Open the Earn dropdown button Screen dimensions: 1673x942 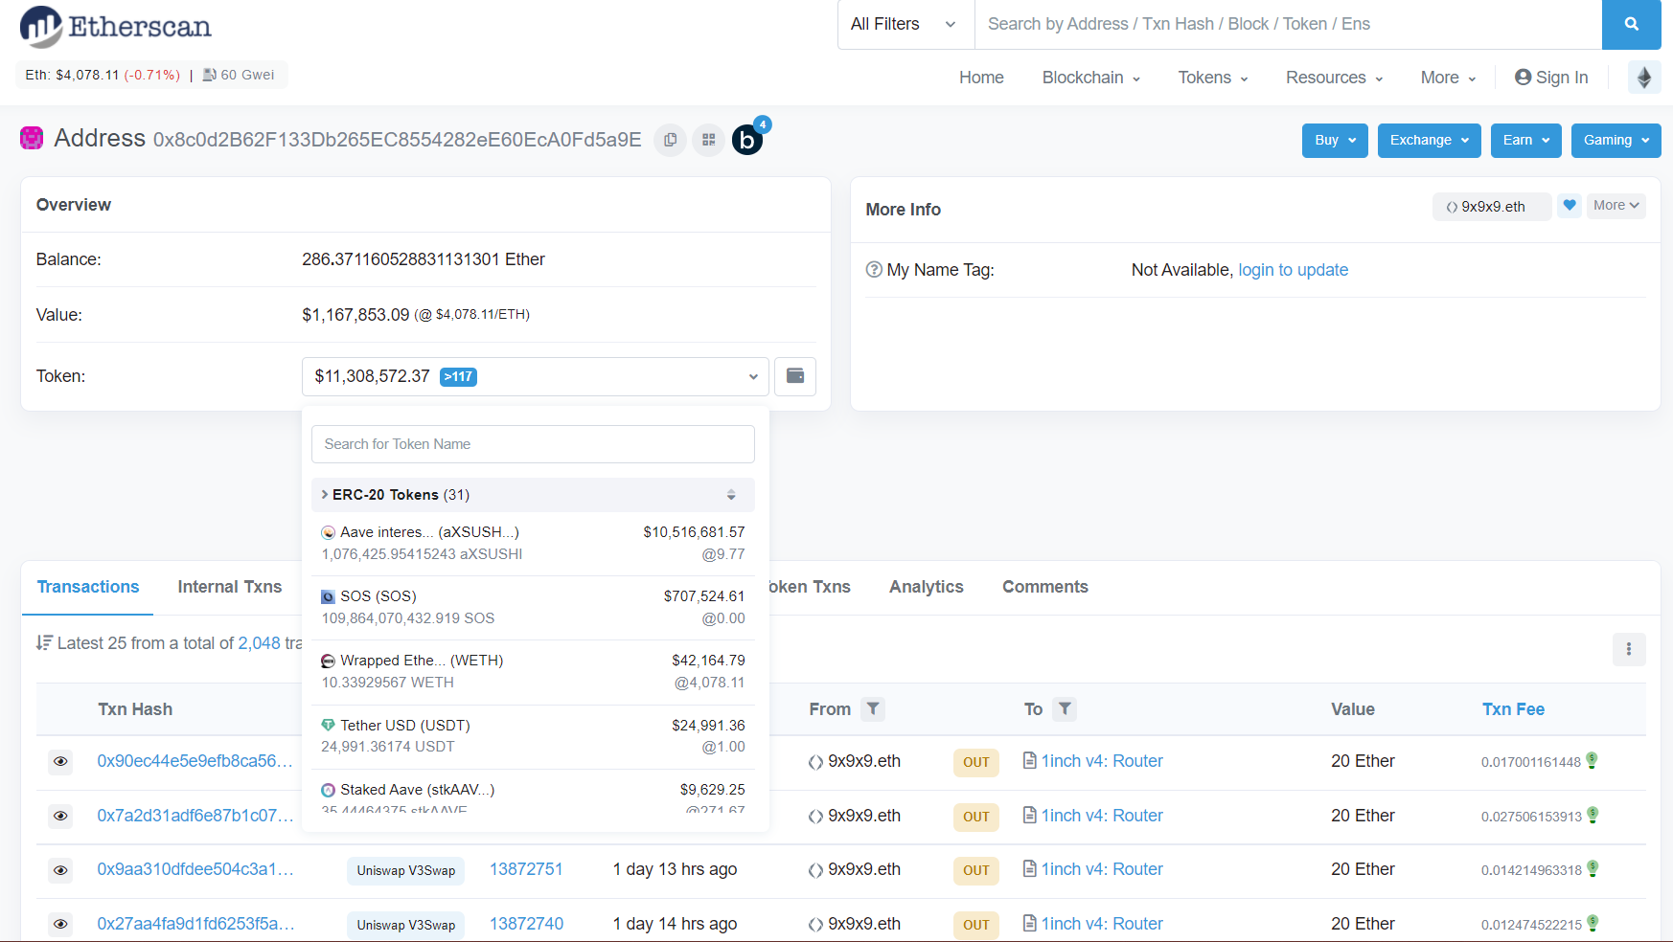click(1525, 140)
